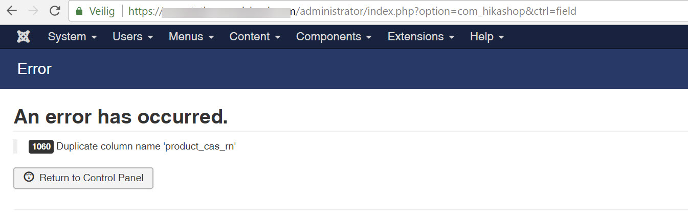Expand the Users menu
Viewport: 688px width, 224px height.
pos(133,37)
